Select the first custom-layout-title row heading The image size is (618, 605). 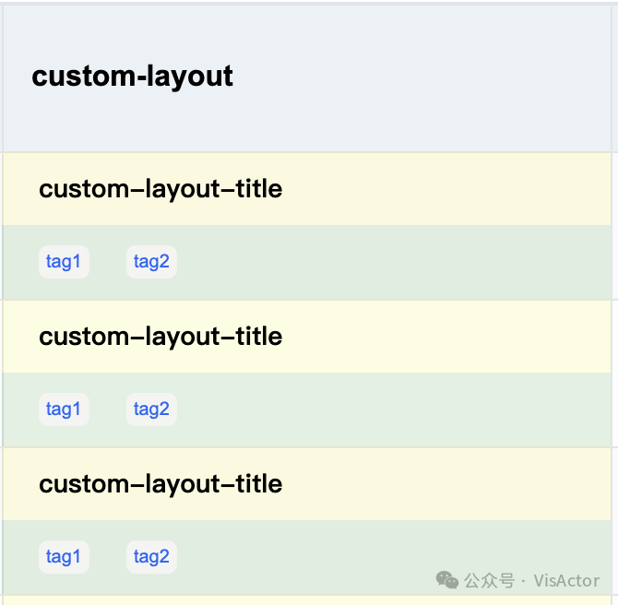160,189
